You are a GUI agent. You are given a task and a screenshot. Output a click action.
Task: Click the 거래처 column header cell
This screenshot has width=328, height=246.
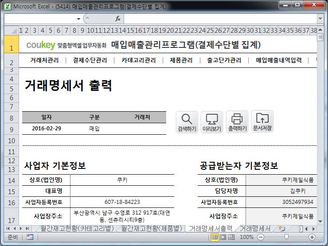[x=142, y=117]
